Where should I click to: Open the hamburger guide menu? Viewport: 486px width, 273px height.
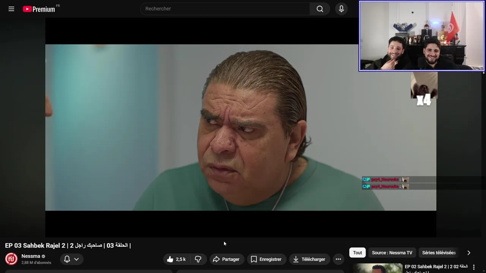11,9
